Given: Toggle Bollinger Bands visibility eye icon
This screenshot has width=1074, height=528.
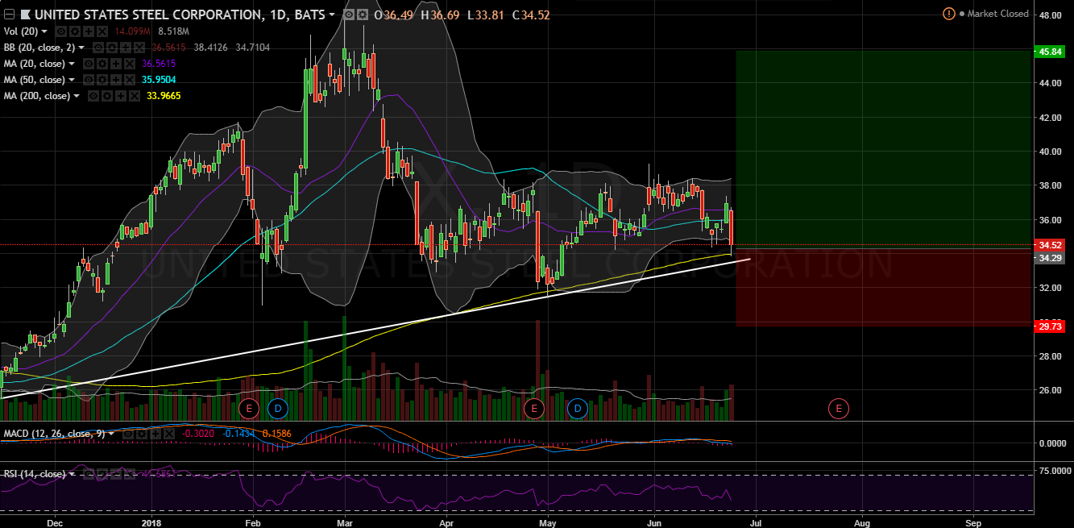Looking at the screenshot, I should tap(98, 48).
